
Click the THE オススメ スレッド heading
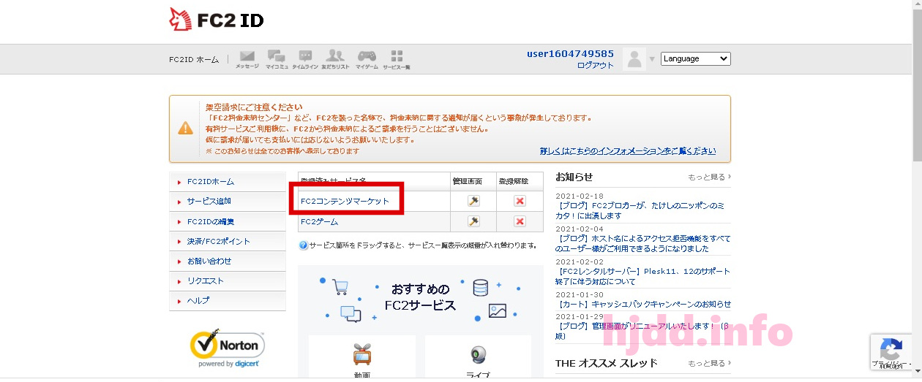point(606,363)
